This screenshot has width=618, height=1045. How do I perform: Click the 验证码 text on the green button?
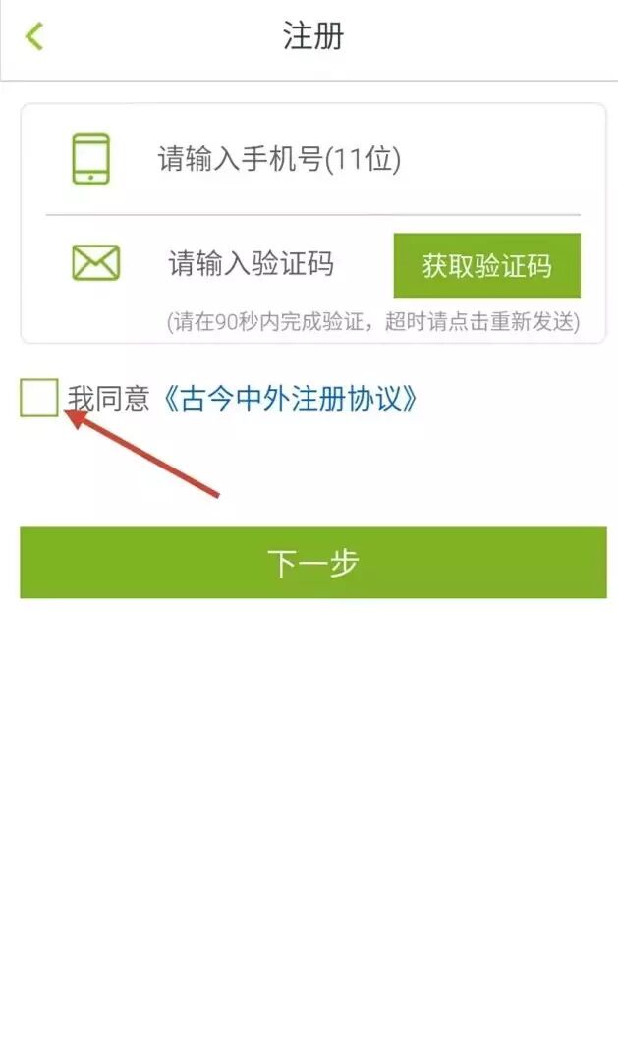coord(513,266)
